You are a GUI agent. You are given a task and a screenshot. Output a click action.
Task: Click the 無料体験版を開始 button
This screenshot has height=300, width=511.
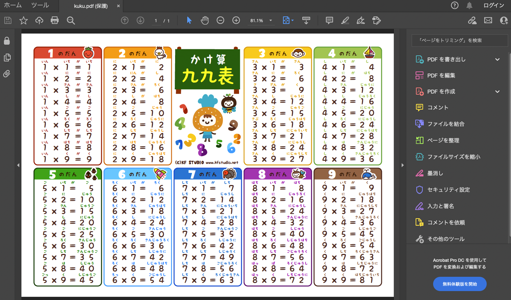pos(460,284)
